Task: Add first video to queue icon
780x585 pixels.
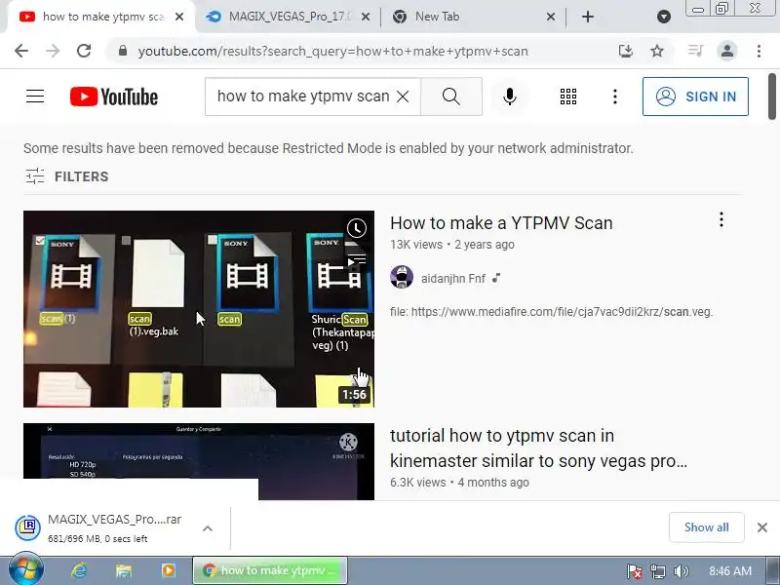Action: (357, 260)
